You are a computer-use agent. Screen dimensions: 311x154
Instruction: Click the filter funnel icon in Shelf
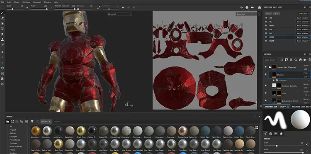[32, 122]
